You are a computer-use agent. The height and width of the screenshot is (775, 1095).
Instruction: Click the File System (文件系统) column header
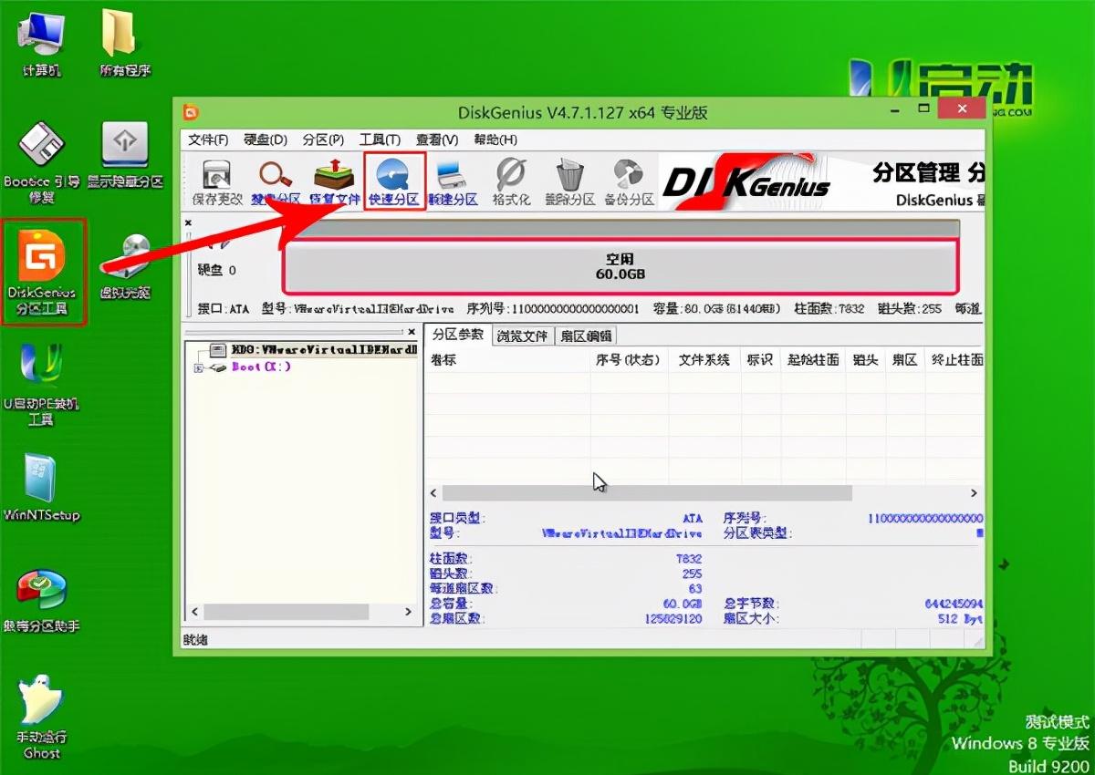tap(704, 359)
